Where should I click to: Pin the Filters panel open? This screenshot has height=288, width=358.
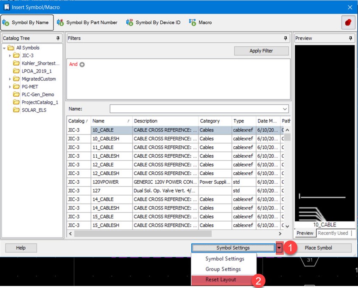285,38
